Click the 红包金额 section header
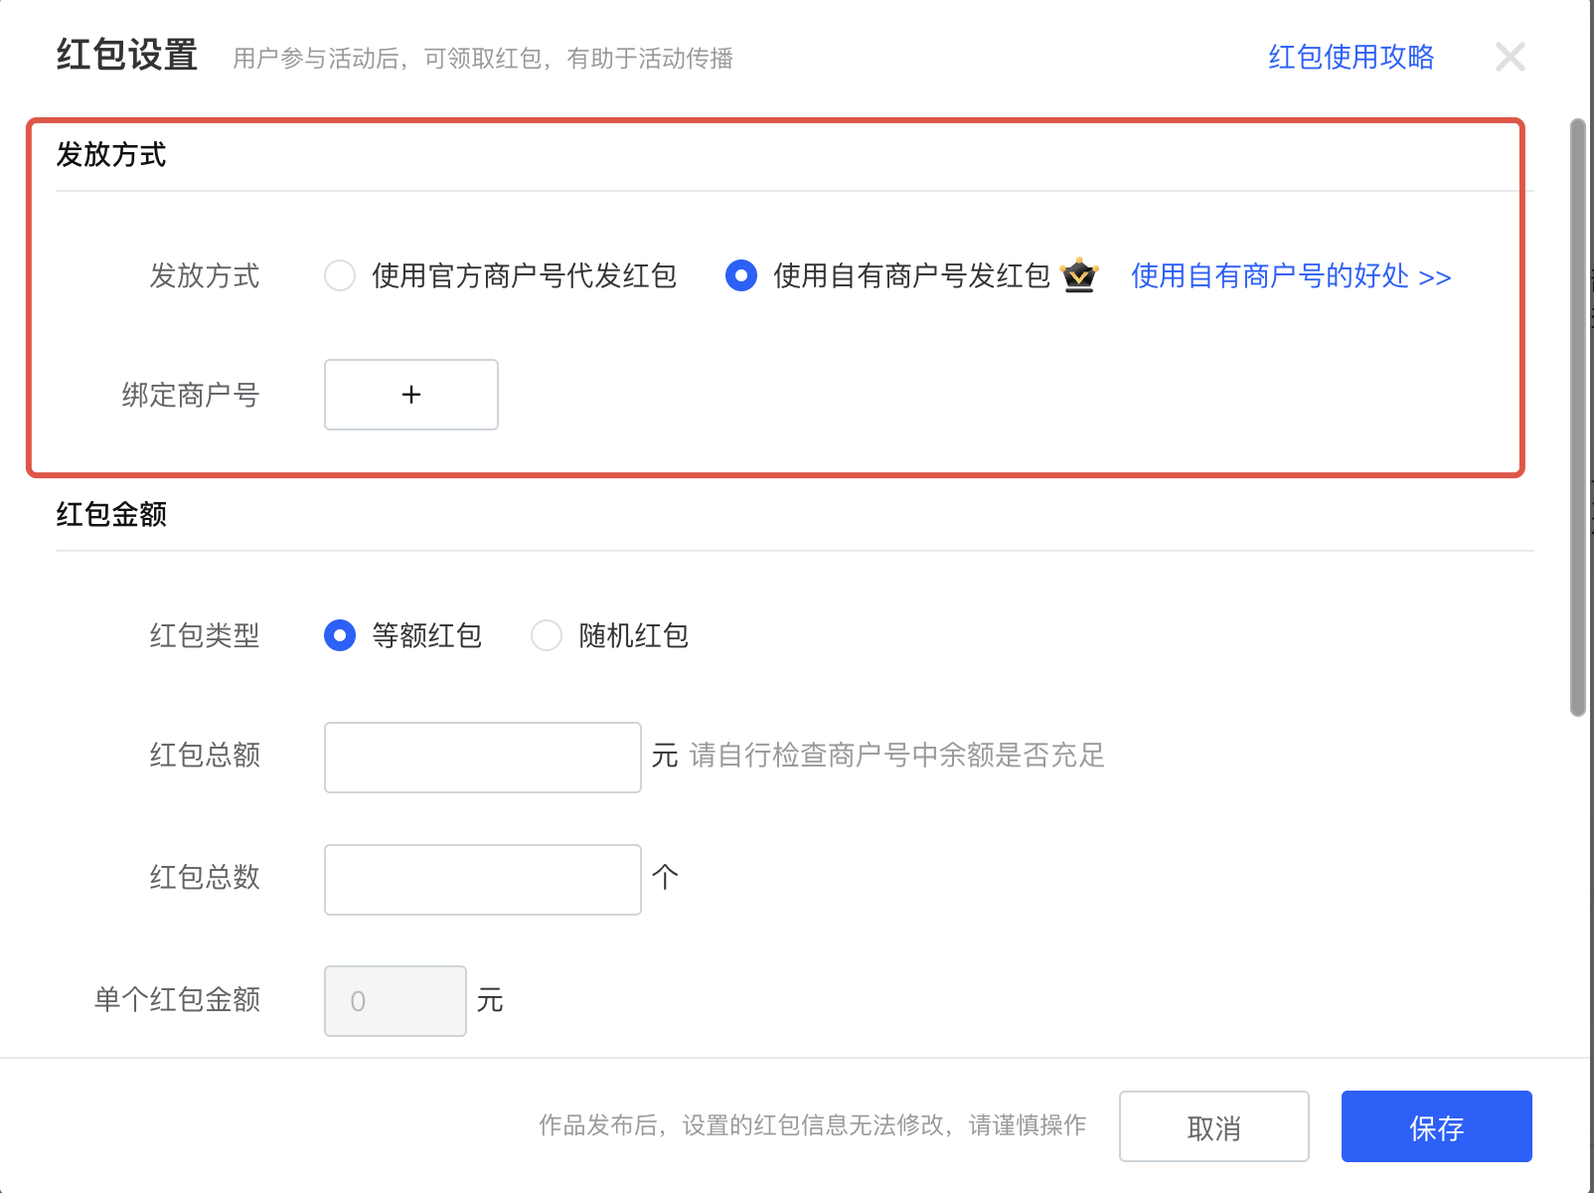This screenshot has height=1193, width=1594. [111, 515]
